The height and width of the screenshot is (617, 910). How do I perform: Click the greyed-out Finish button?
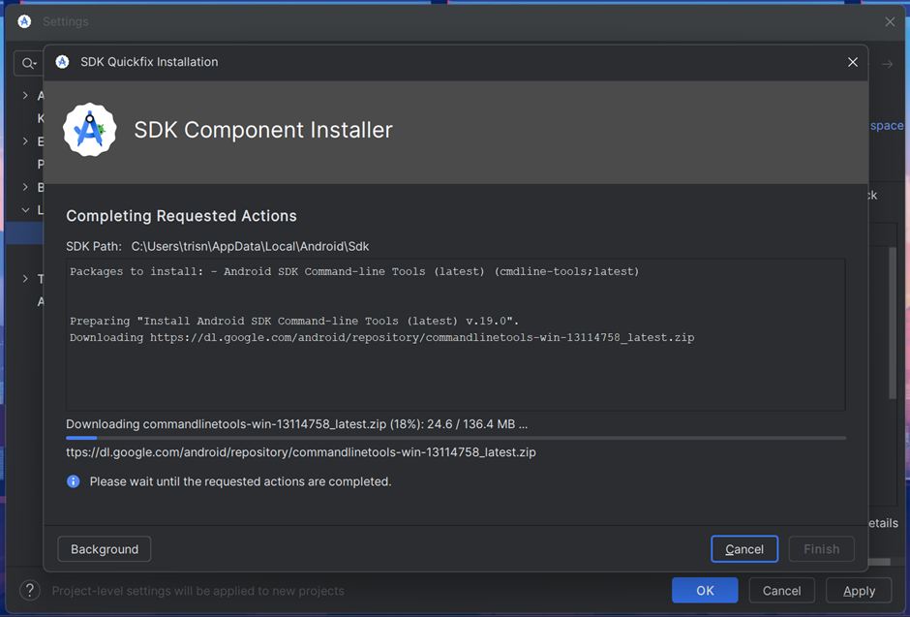pos(821,549)
